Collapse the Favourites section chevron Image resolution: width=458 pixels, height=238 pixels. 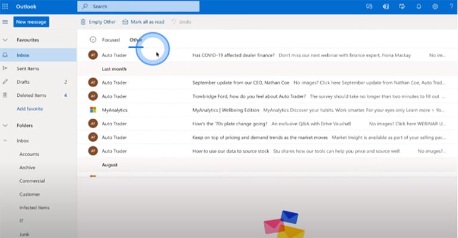5,40
